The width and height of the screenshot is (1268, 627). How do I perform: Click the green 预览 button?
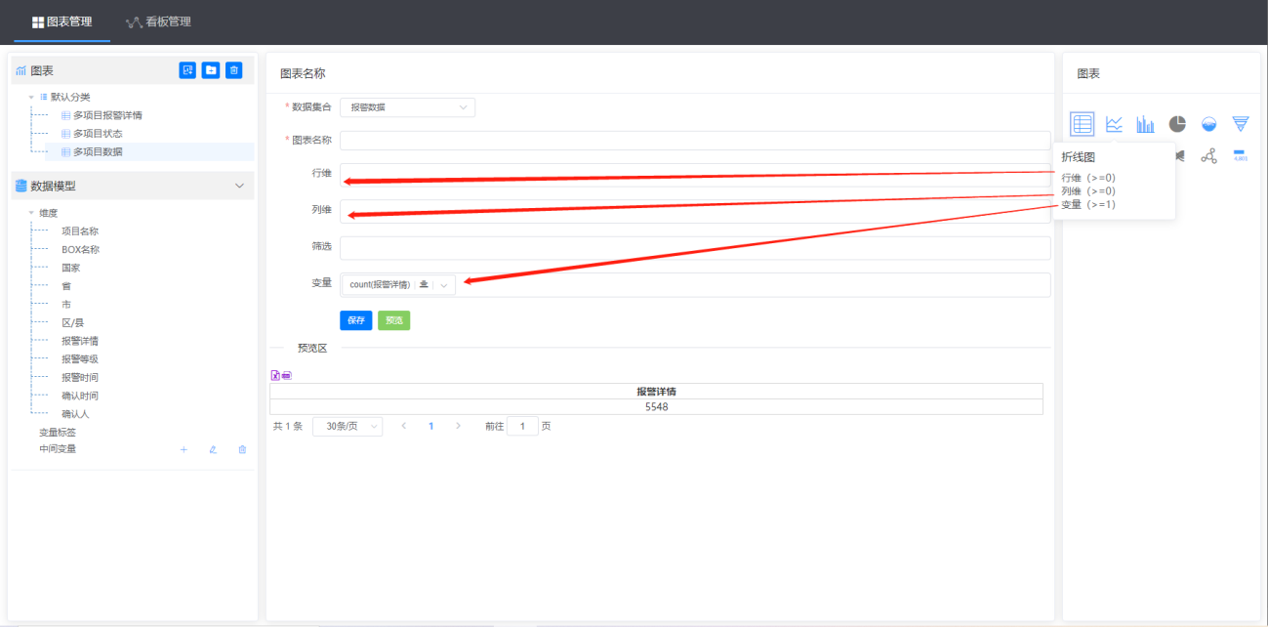(393, 320)
